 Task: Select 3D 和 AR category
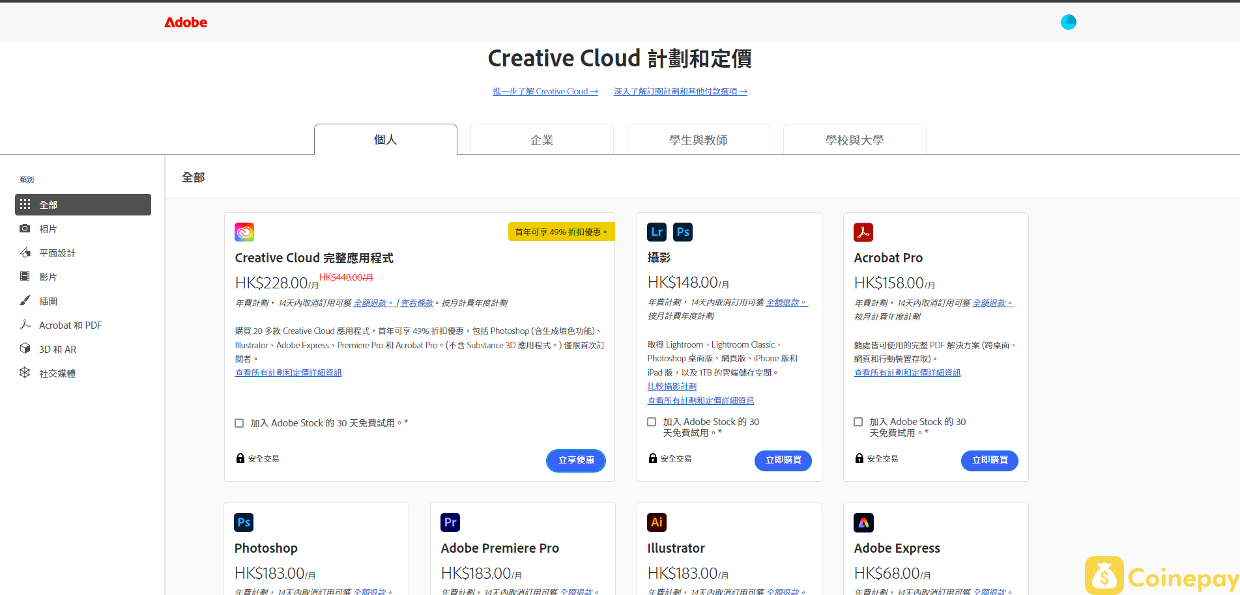point(83,349)
